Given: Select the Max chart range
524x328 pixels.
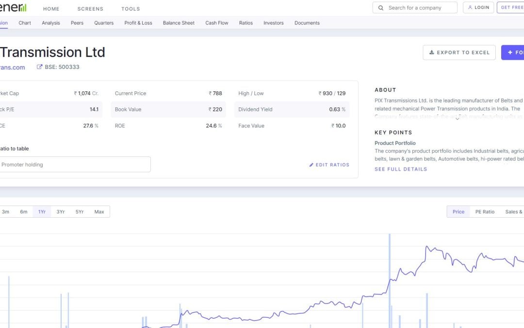Looking at the screenshot, I should (x=99, y=211).
